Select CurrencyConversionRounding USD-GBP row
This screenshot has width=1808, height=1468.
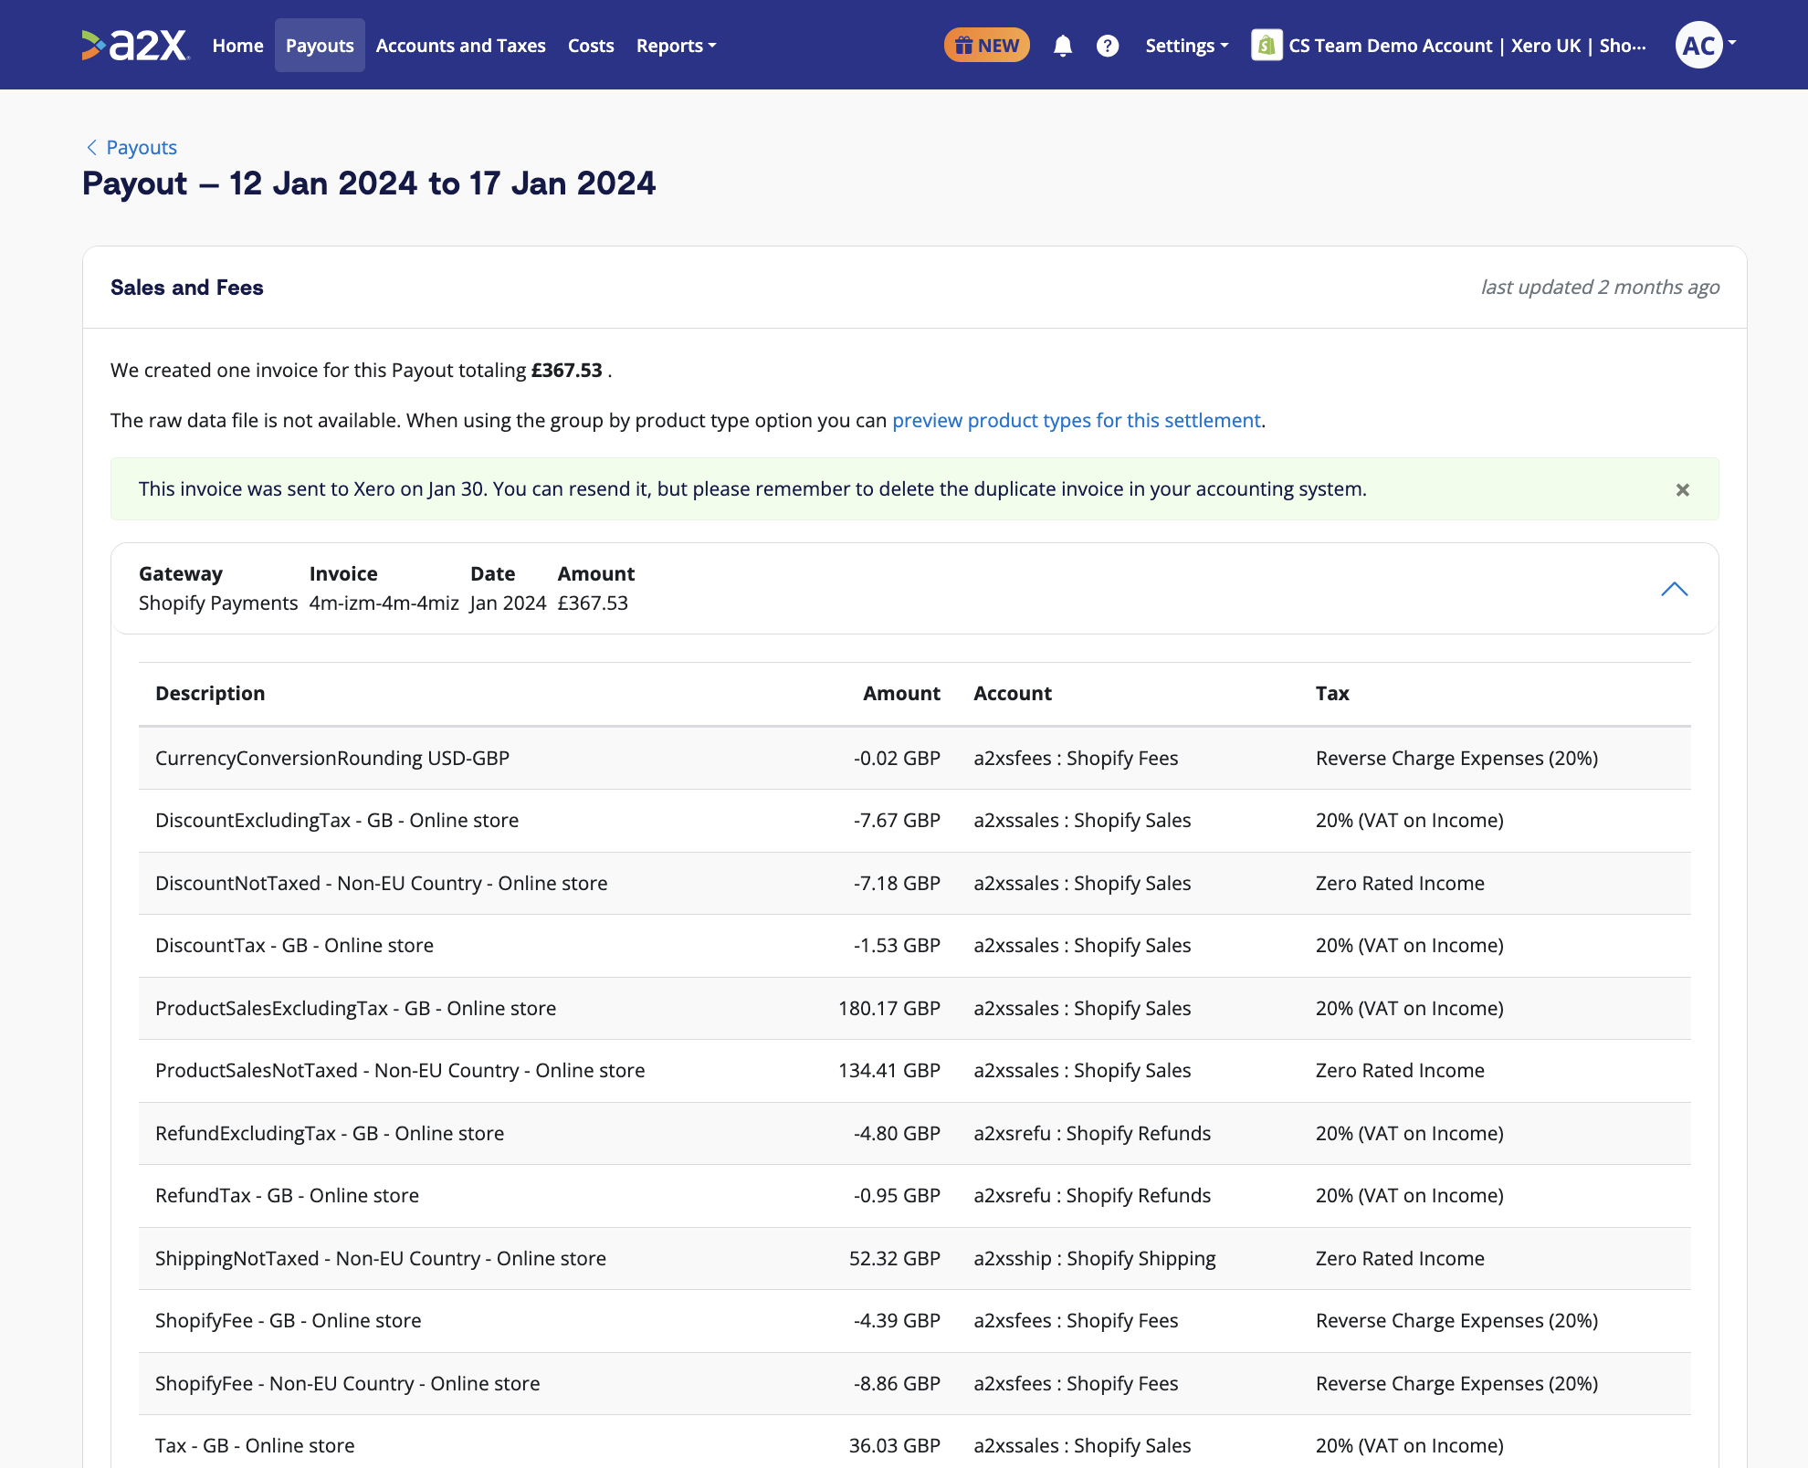coord(914,758)
